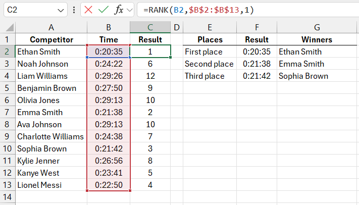Click rank 12 in the Result column
Screen dimensions: 359x205
[150, 76]
